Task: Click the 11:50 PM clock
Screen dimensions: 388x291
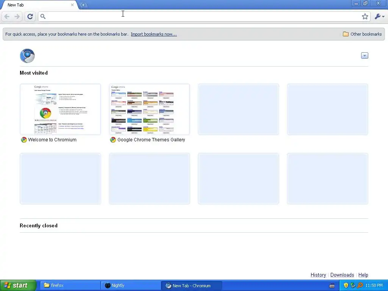Action: point(374,286)
